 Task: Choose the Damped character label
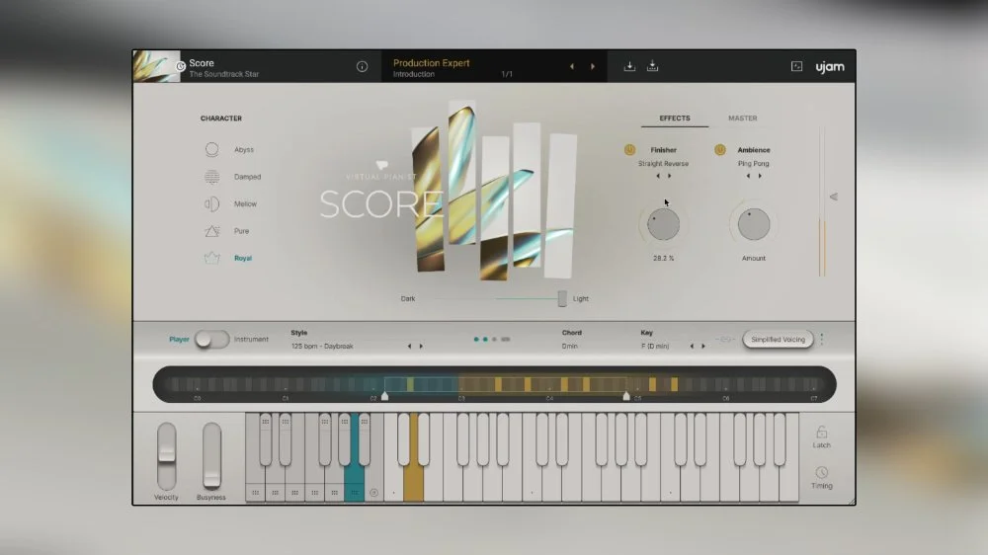pos(247,177)
